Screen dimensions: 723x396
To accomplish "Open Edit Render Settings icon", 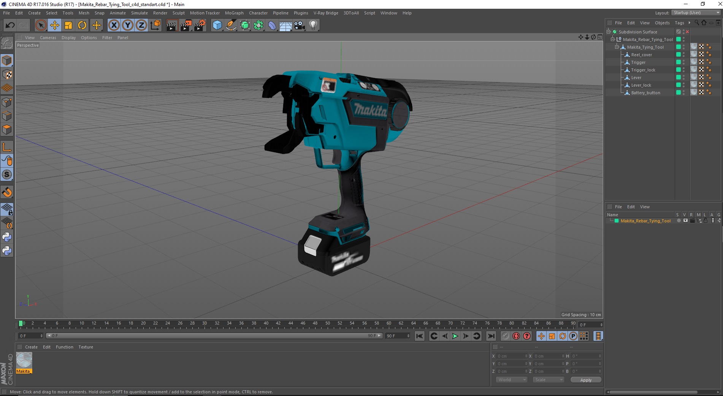I will tap(200, 25).
